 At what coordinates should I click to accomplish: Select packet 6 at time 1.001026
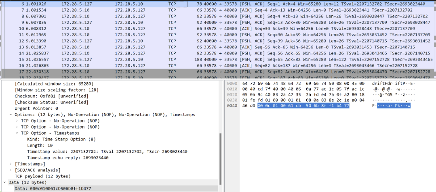pyautogui.click(x=218, y=4)
